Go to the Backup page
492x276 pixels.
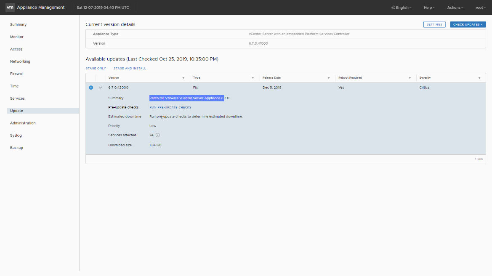pos(16,148)
